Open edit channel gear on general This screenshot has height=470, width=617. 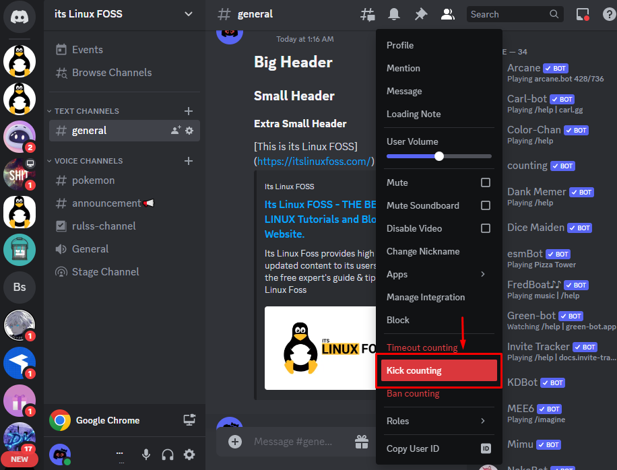point(189,130)
